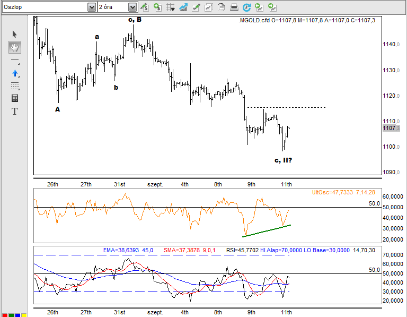Click the HI Alap=70,0000 label

(x=281, y=250)
